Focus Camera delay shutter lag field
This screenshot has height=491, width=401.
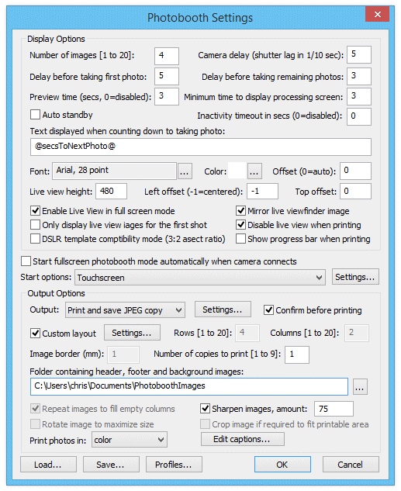pos(359,55)
